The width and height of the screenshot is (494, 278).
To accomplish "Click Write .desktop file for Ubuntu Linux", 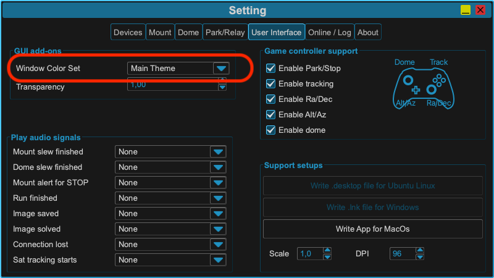I will [x=373, y=186].
